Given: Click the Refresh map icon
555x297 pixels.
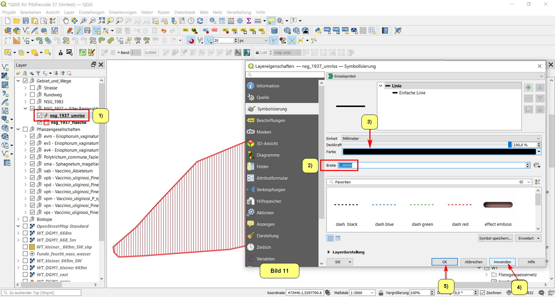Looking at the screenshot, I should point(200,21).
